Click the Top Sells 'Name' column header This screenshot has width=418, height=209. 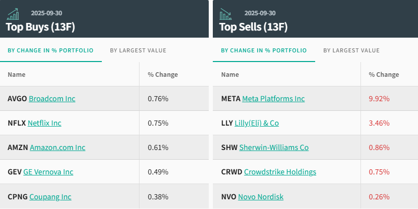tap(230, 75)
